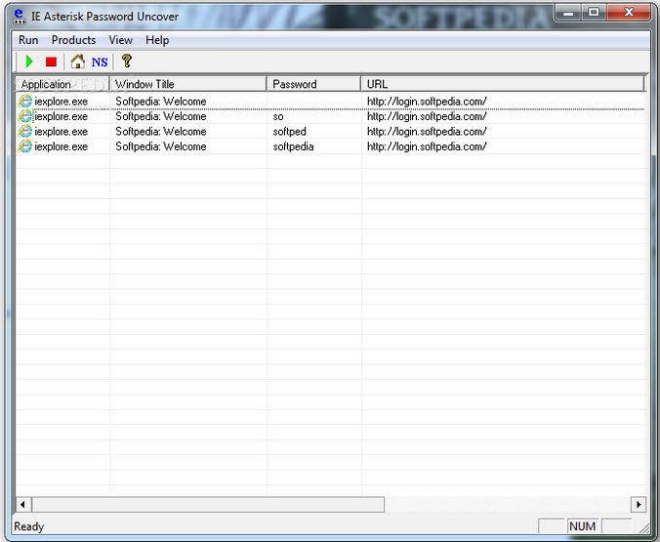Start uncovering with the green play icon
Viewport: 660px width, 542px height.
pos(29,62)
